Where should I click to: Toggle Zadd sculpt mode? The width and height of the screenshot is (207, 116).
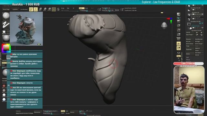(x=82, y=8)
